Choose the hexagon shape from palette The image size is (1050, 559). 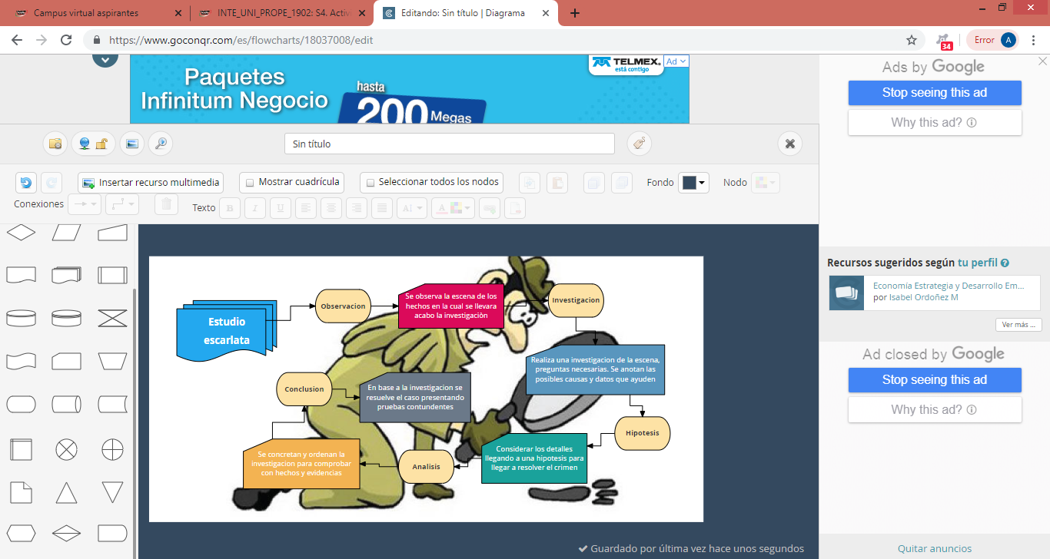coord(21,533)
